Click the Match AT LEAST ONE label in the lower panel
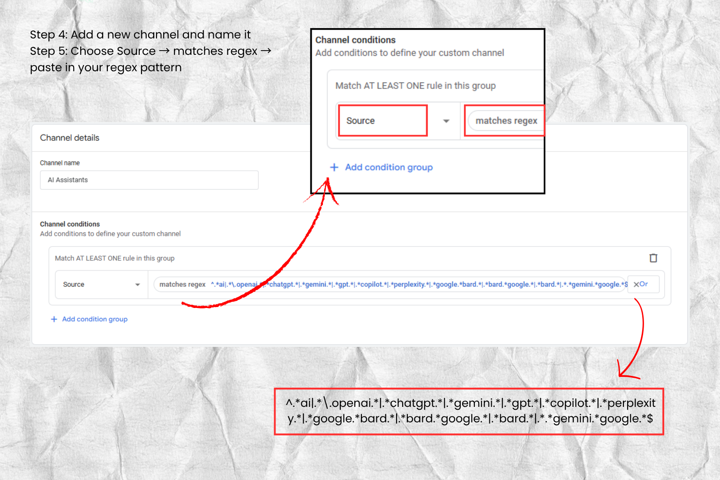 tap(114, 258)
